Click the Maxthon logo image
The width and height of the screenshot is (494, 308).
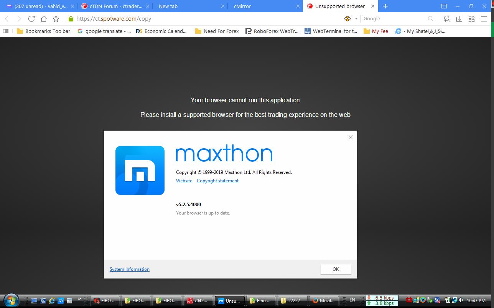click(140, 170)
